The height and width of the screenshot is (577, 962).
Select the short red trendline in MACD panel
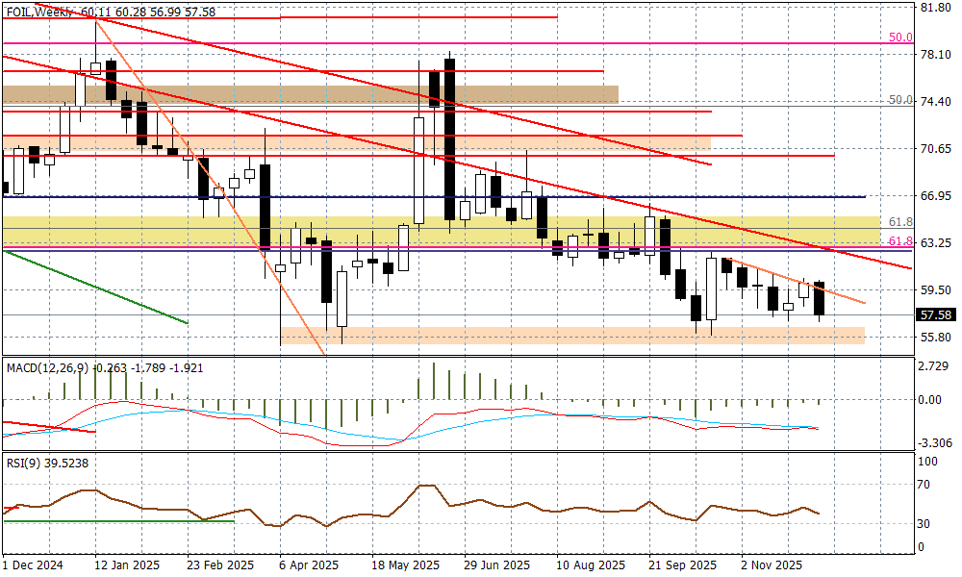(x=48, y=427)
